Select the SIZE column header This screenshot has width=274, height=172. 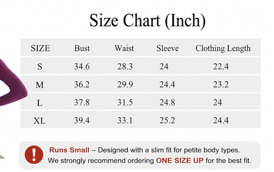40,48
